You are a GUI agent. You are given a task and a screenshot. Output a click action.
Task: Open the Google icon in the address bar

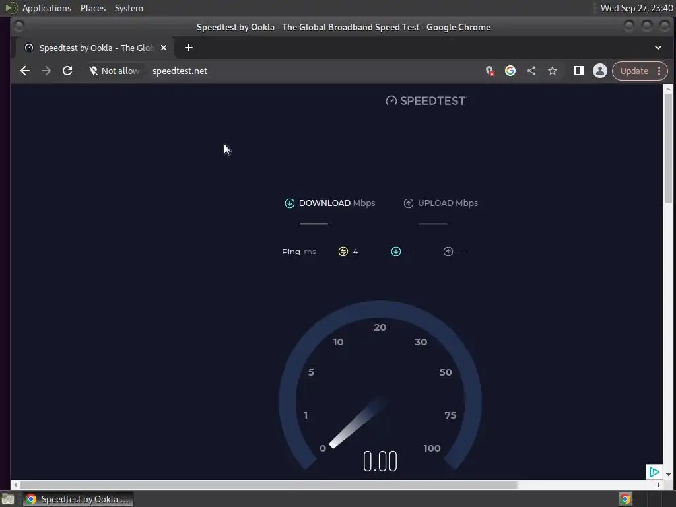point(510,71)
